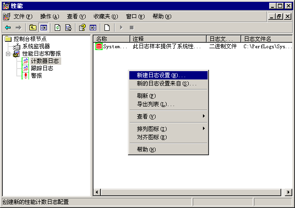Viewport: 295px width, 208px height.
Task: Select 性能日志和警报 tree item
Action: point(41,54)
